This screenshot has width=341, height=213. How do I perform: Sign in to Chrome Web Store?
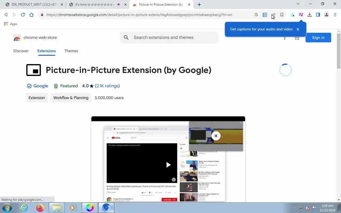pos(318,38)
